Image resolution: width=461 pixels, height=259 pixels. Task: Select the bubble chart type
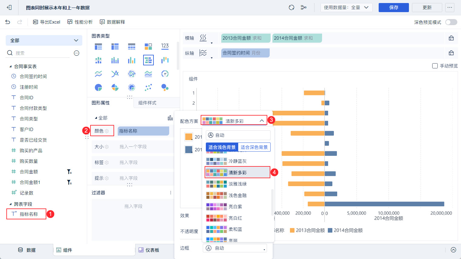pos(165,87)
